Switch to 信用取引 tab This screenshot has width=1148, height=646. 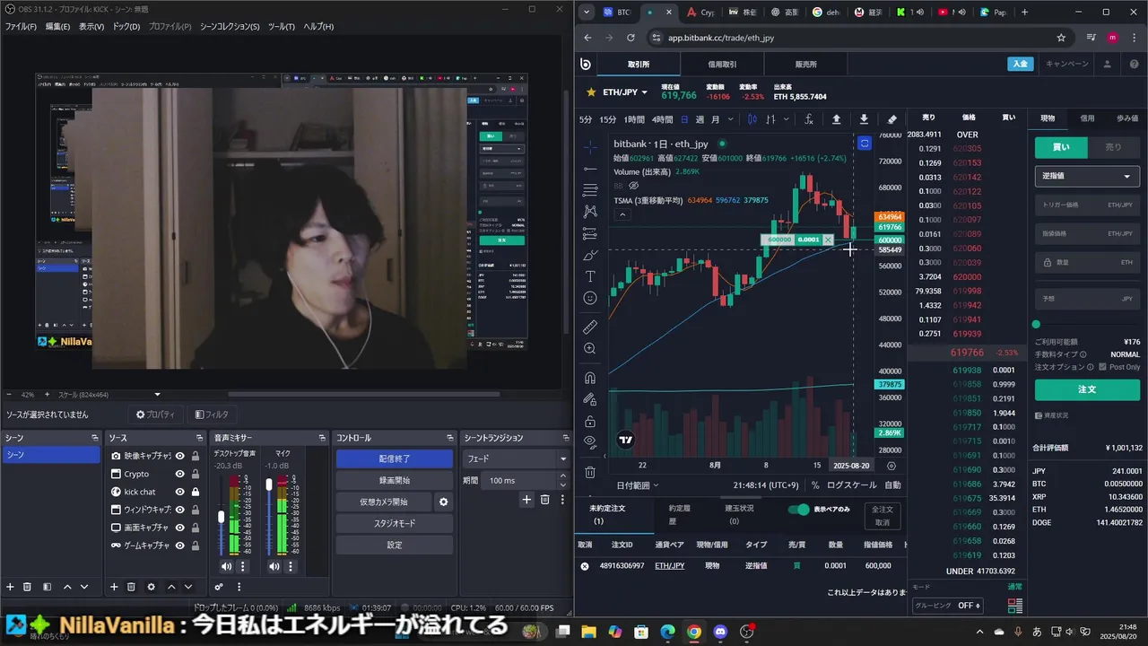(722, 65)
